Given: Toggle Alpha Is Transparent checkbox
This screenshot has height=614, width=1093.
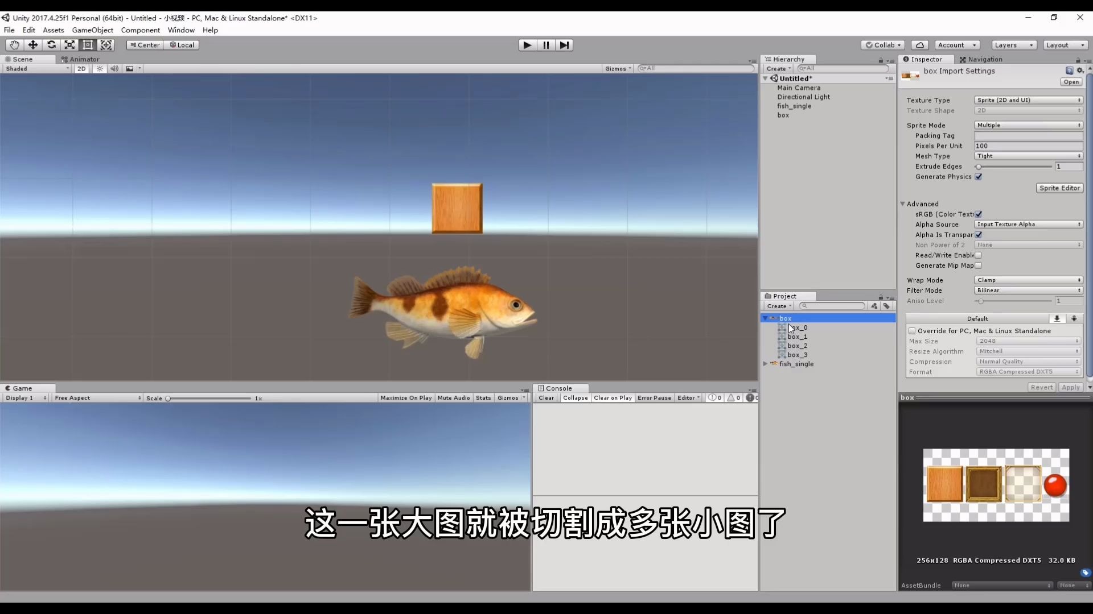Looking at the screenshot, I should tap(979, 235).
